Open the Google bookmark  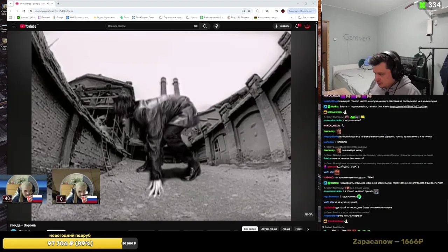click(58, 17)
